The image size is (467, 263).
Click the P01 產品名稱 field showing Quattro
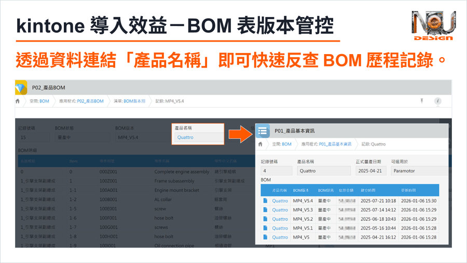324,171
